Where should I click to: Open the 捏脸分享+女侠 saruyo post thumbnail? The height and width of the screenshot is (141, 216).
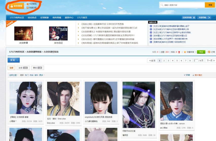point(176,101)
